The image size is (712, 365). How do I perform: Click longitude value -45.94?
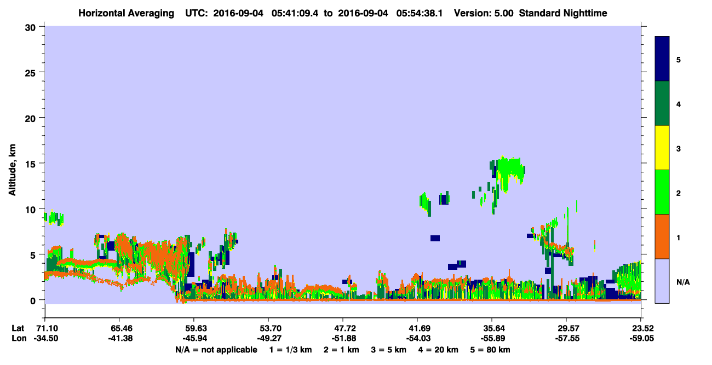tap(194, 338)
